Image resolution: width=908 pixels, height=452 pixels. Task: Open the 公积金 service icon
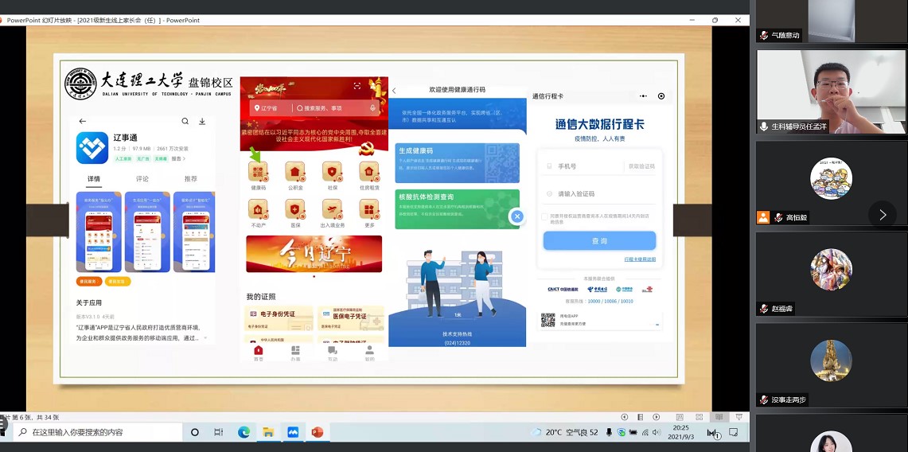click(x=294, y=173)
